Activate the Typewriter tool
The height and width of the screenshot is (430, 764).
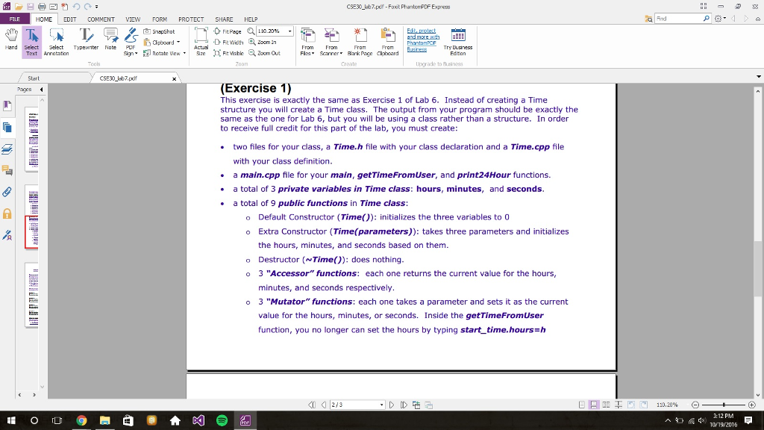pos(87,40)
